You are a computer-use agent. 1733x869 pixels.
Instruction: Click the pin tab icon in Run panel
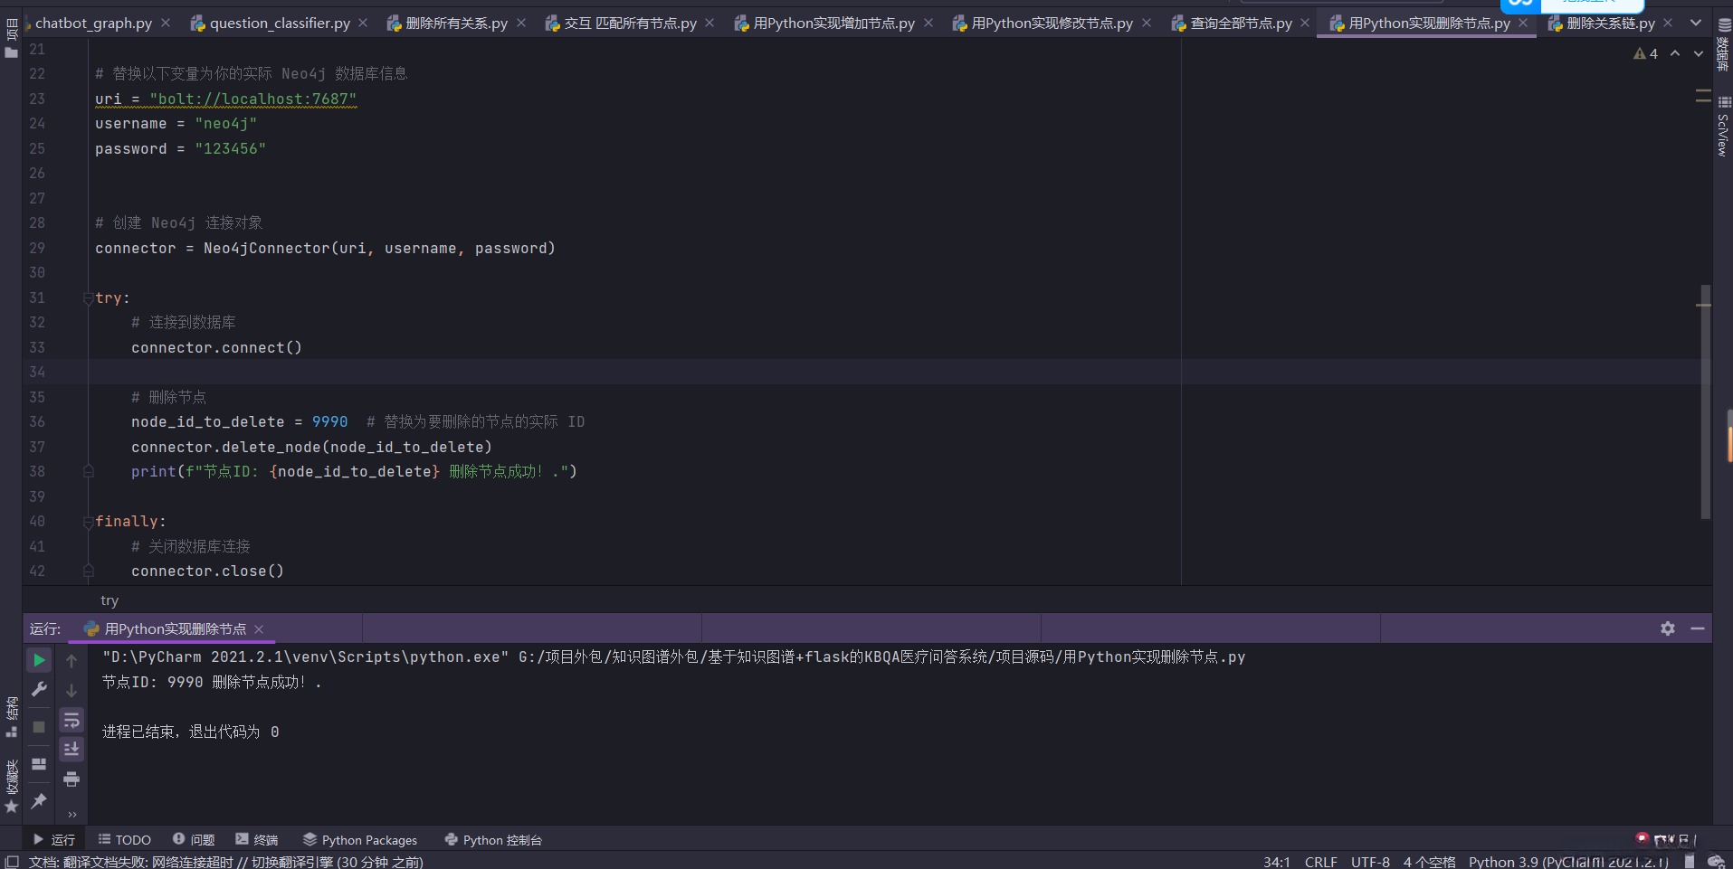pyautogui.click(x=39, y=801)
